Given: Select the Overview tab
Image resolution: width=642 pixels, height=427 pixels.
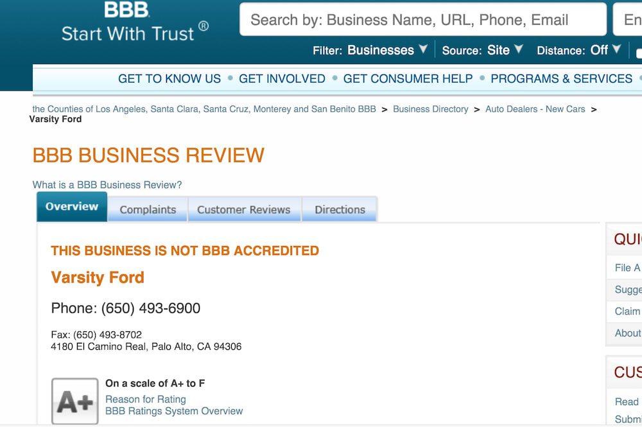Looking at the screenshot, I should click(x=72, y=207).
